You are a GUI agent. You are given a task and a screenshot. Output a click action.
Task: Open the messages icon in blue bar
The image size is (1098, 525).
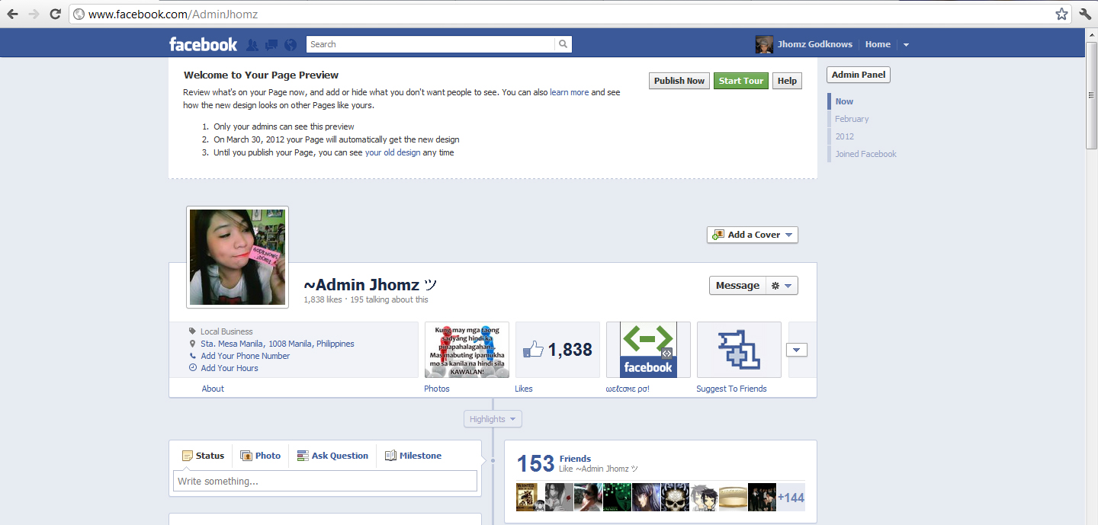coord(271,45)
